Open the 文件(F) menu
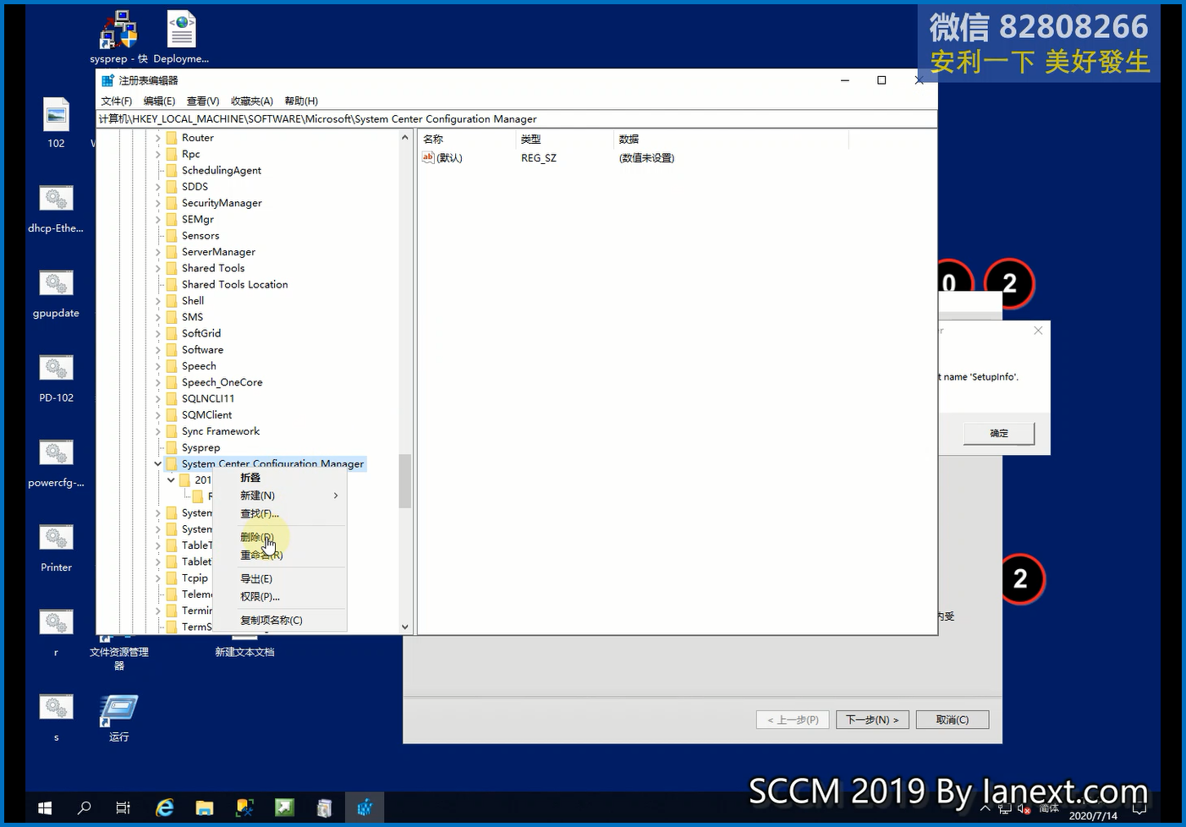This screenshot has width=1186, height=827. click(117, 101)
